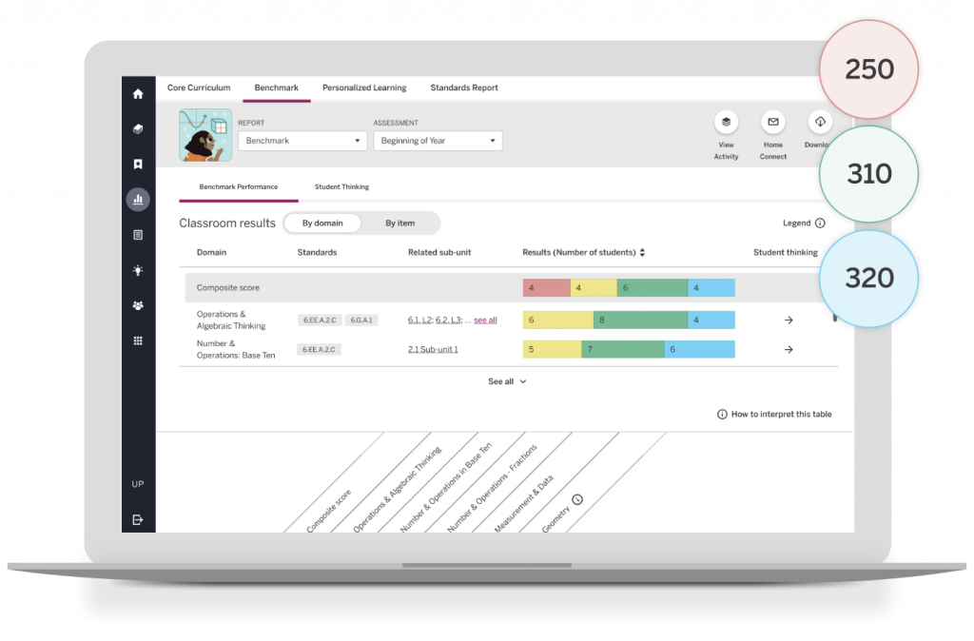
Task: Open the 2.1 Sub-unit 1 link
Action: pyautogui.click(x=433, y=350)
